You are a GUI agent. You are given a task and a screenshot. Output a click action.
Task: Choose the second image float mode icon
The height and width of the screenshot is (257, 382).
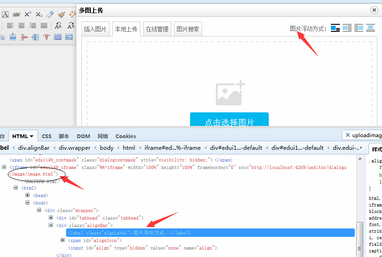[347, 28]
